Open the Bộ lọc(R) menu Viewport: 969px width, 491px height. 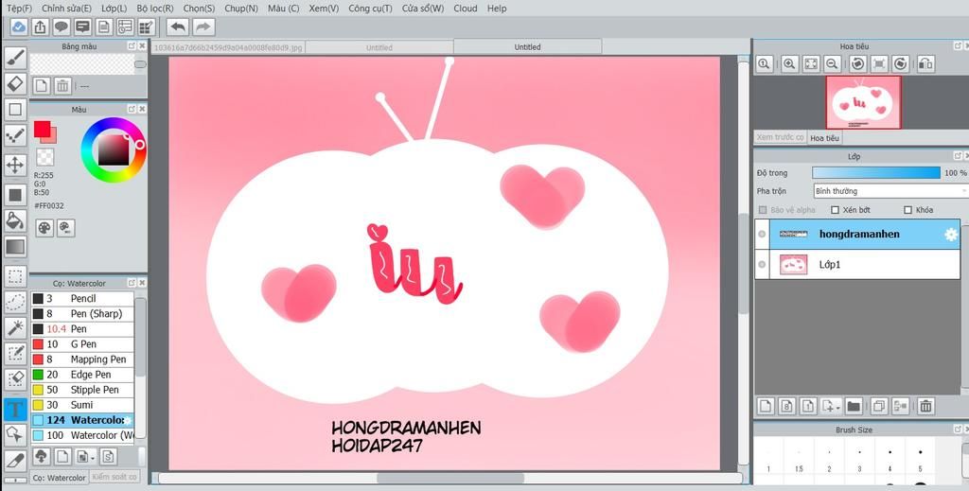click(155, 8)
